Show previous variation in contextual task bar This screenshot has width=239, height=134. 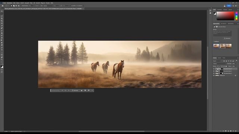[x=62, y=90]
